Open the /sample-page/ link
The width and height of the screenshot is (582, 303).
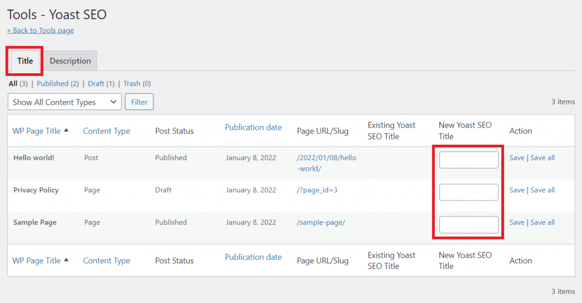click(321, 222)
